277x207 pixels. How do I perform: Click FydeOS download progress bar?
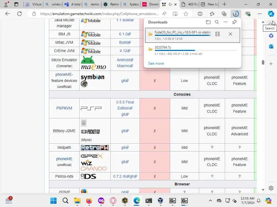[183, 35]
